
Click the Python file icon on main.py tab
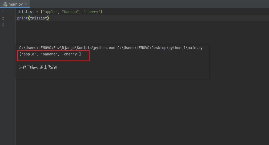tap(5, 4)
